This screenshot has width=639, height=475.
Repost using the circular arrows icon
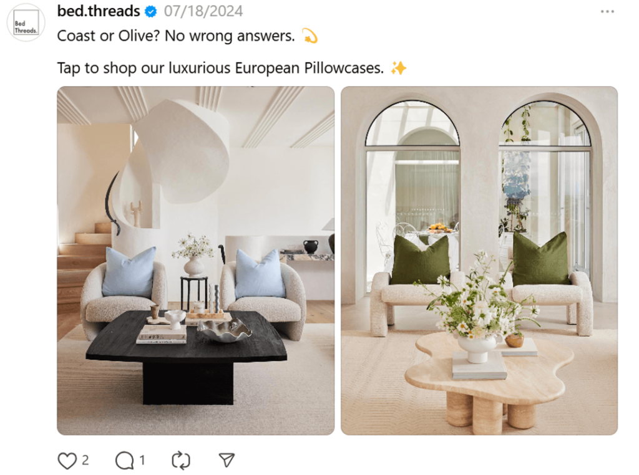click(x=180, y=461)
